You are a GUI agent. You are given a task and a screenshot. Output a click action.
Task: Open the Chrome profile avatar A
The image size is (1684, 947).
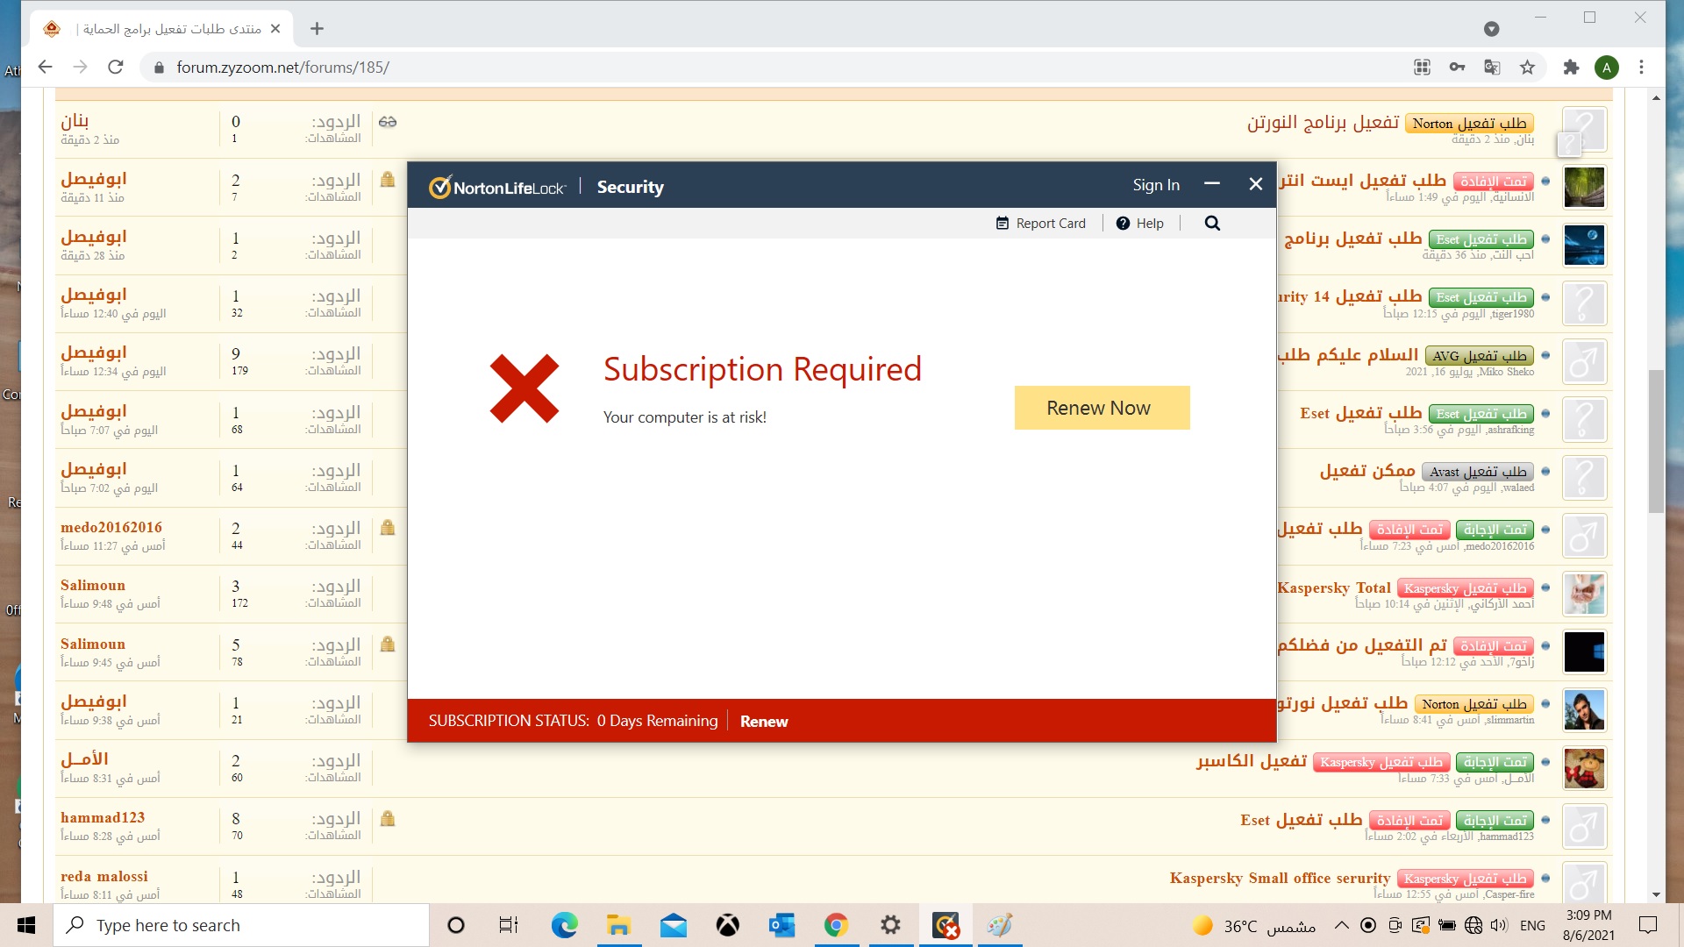click(x=1606, y=68)
